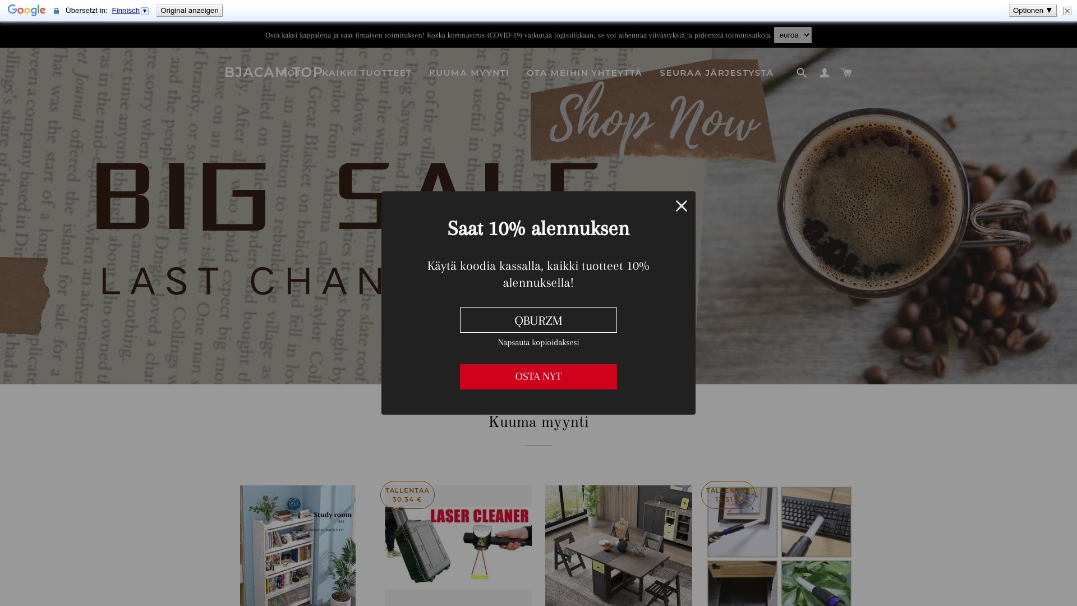This screenshot has width=1077, height=606.
Task: Click the lock icon in translate bar
Action: [x=56, y=11]
